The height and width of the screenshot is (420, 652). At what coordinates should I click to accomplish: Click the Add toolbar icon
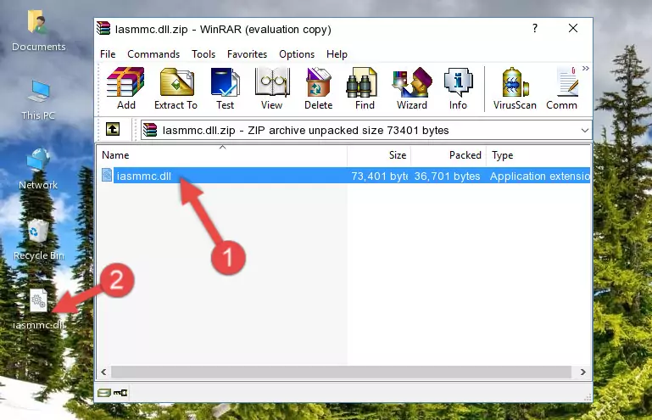[125, 88]
